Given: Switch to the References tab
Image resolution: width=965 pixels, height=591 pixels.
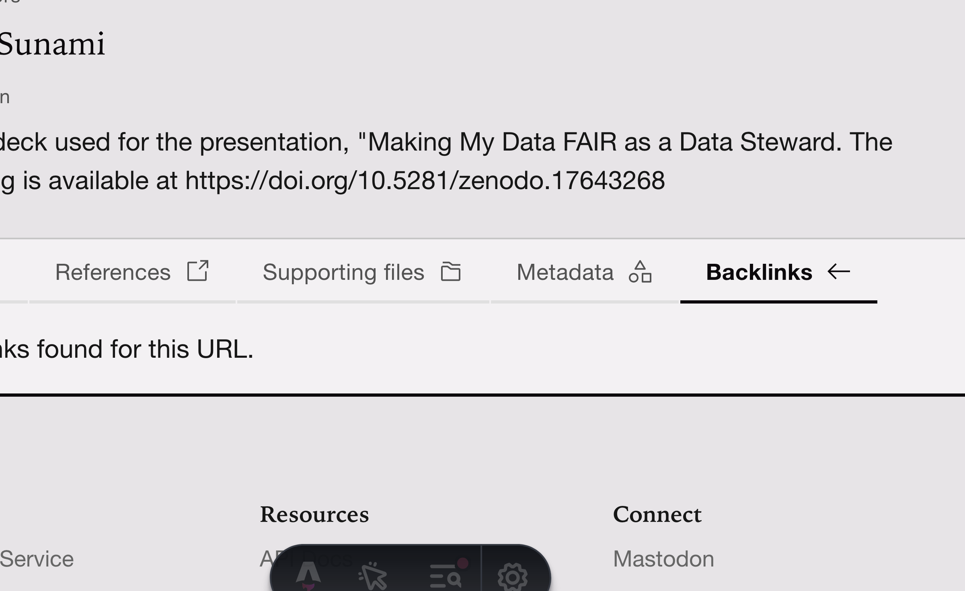Looking at the screenshot, I should pyautogui.click(x=113, y=272).
